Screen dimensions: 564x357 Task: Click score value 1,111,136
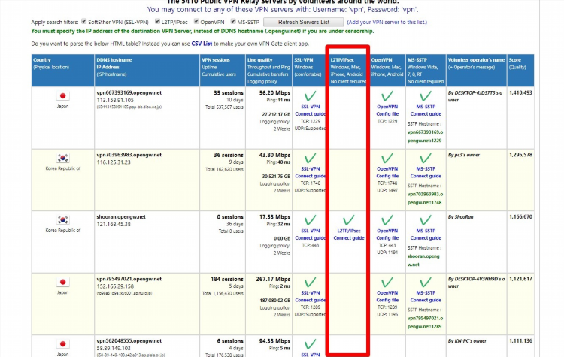click(x=520, y=340)
